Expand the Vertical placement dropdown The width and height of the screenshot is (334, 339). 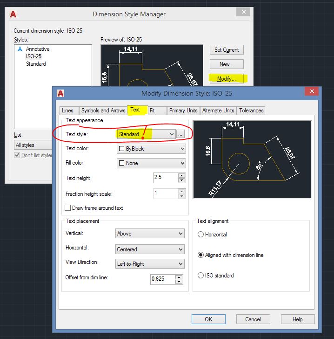(150, 234)
